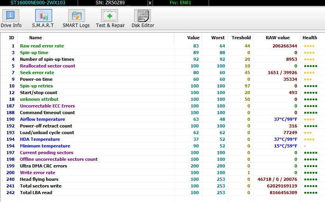Click worst value 48 in Airflow temperature row

[x=222, y=119]
